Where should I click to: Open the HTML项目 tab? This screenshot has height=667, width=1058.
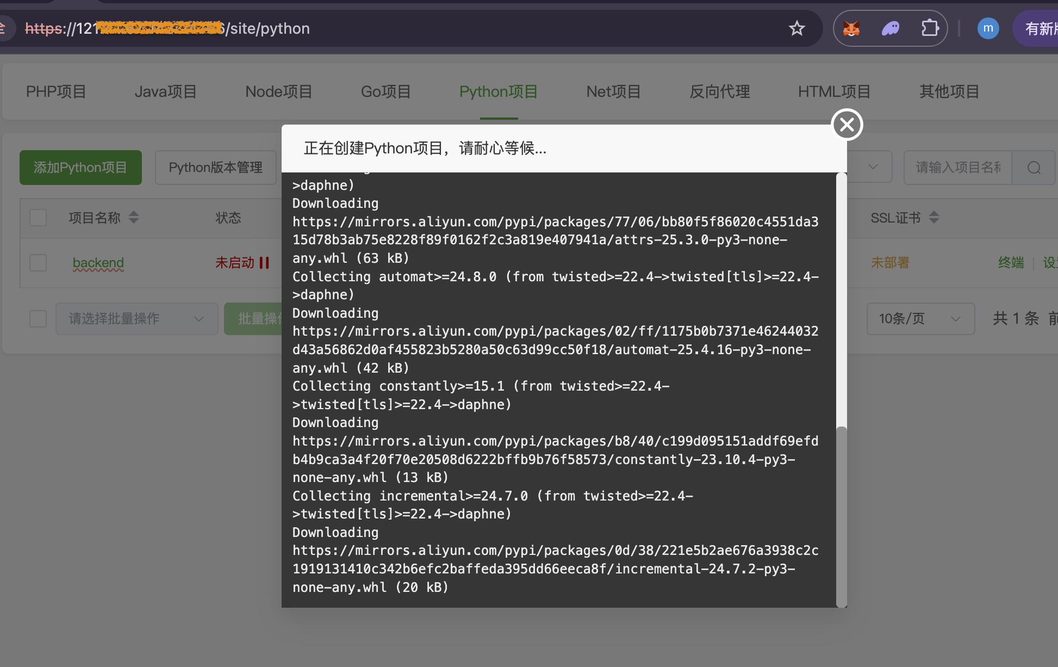tap(835, 91)
